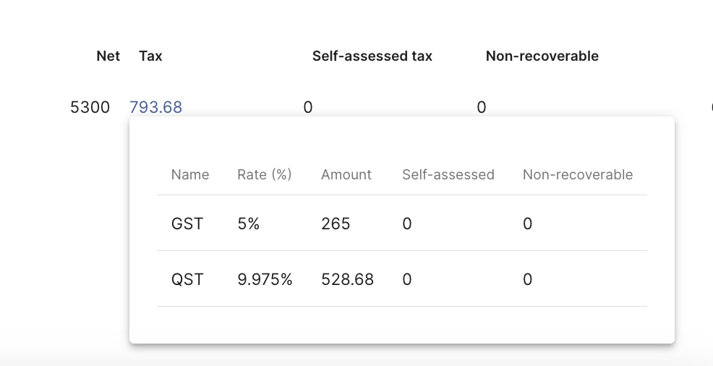
Task: Select the QST row name
Action: click(x=187, y=279)
